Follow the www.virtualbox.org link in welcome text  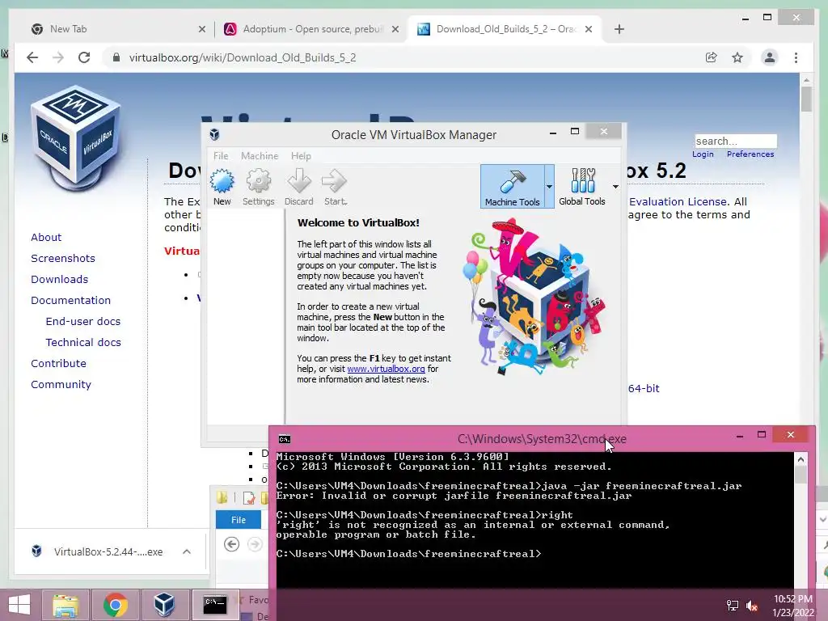[x=386, y=369]
